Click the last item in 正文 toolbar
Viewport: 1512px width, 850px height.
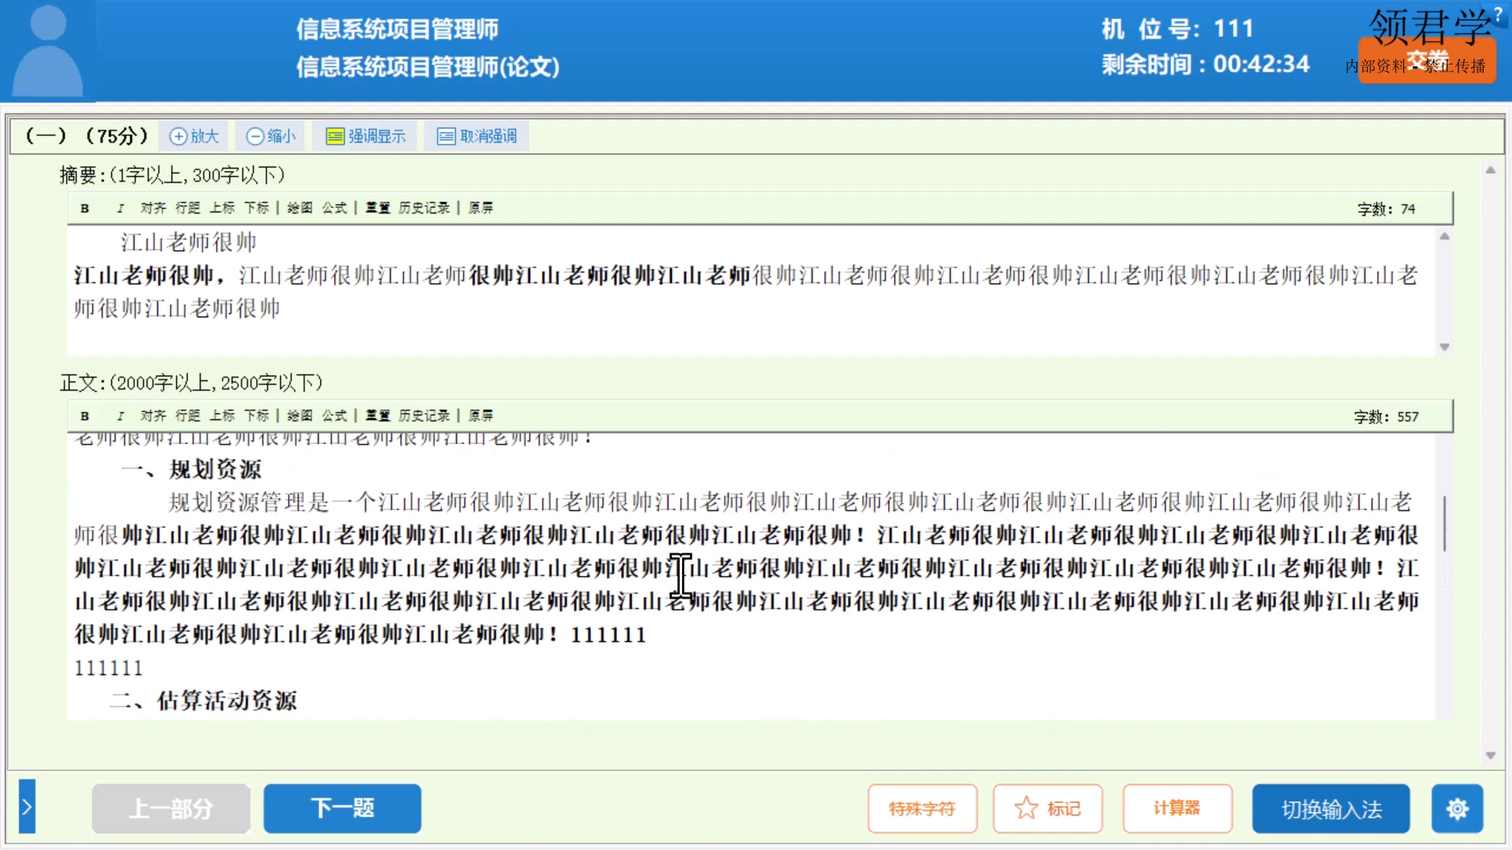(481, 416)
